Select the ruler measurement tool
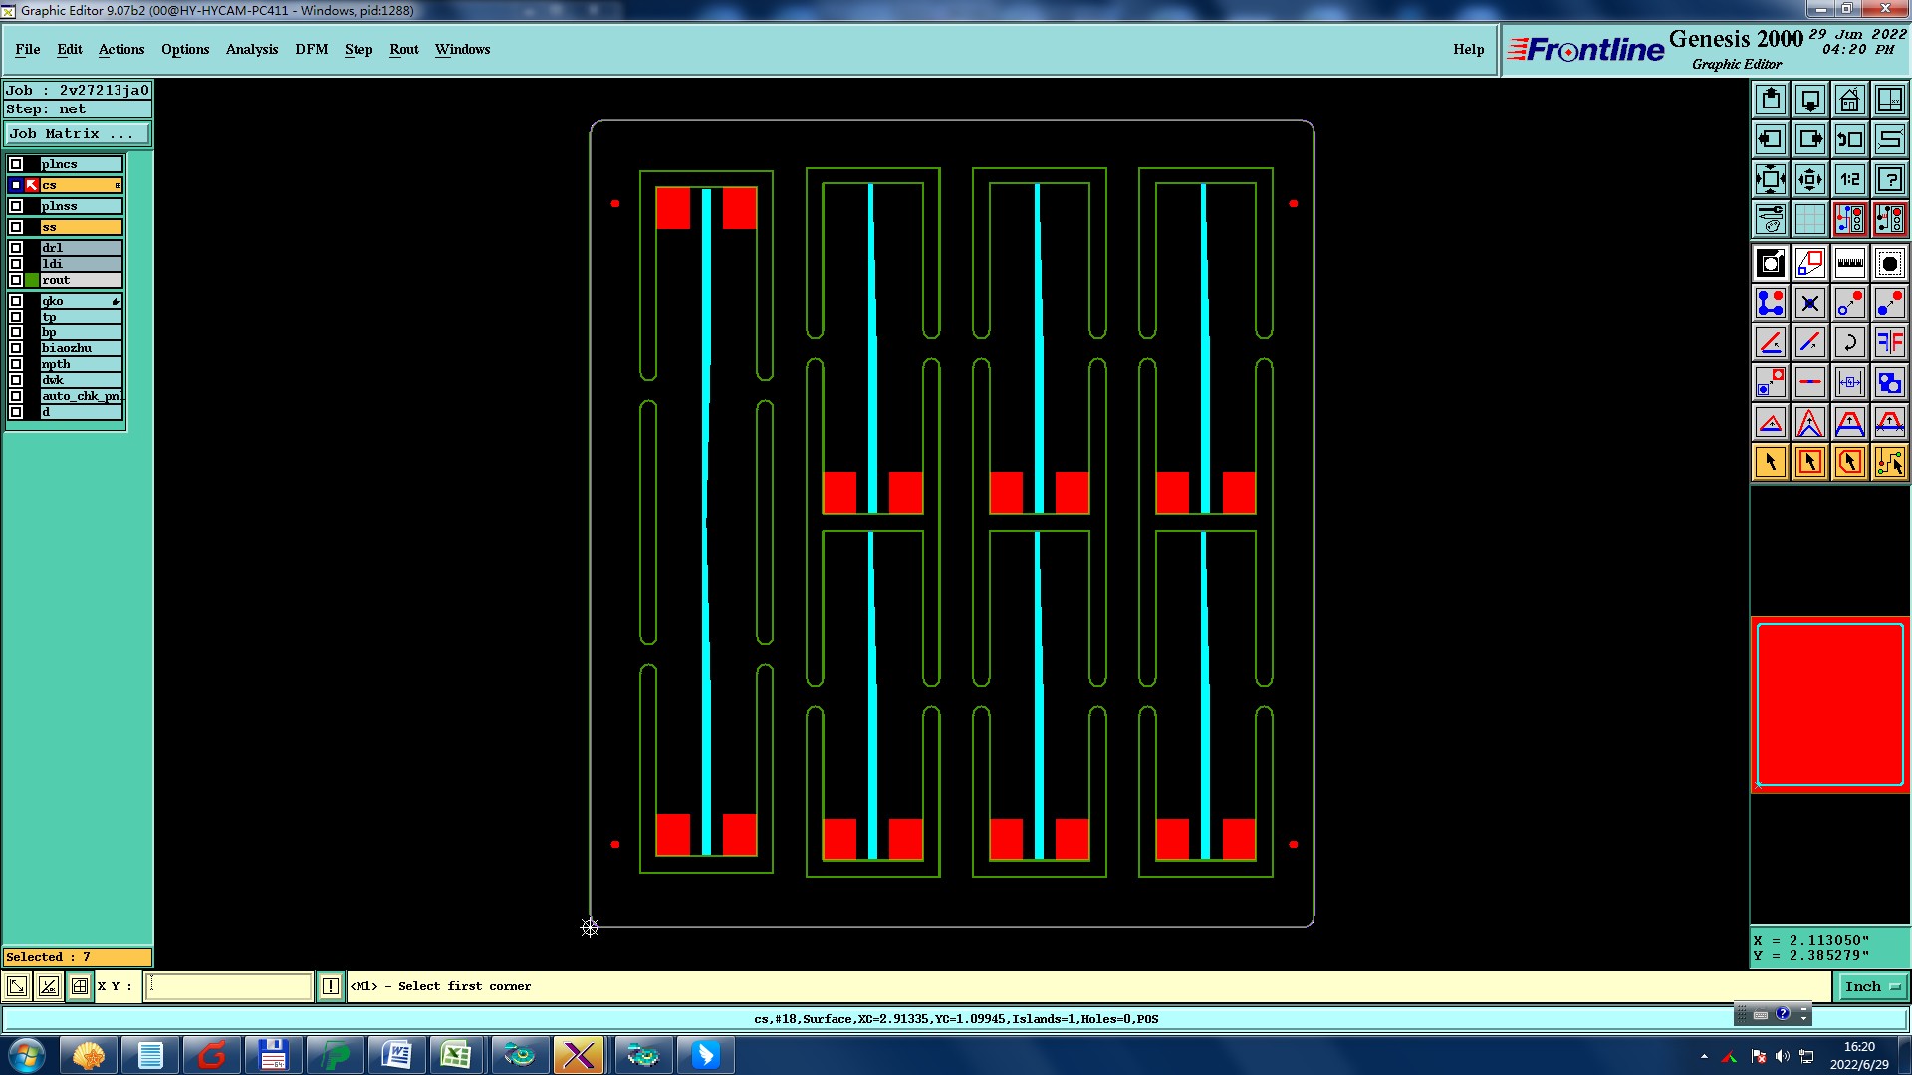The width and height of the screenshot is (1912, 1075). coord(1849,263)
